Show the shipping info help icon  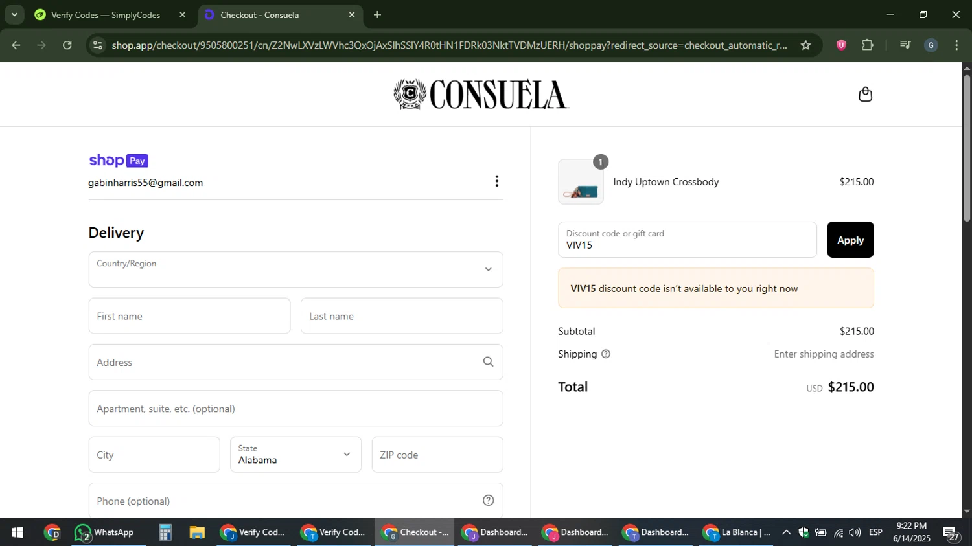(606, 354)
